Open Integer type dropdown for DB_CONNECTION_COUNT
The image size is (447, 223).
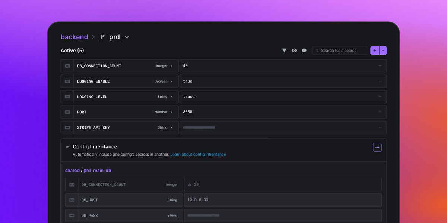coord(164,66)
